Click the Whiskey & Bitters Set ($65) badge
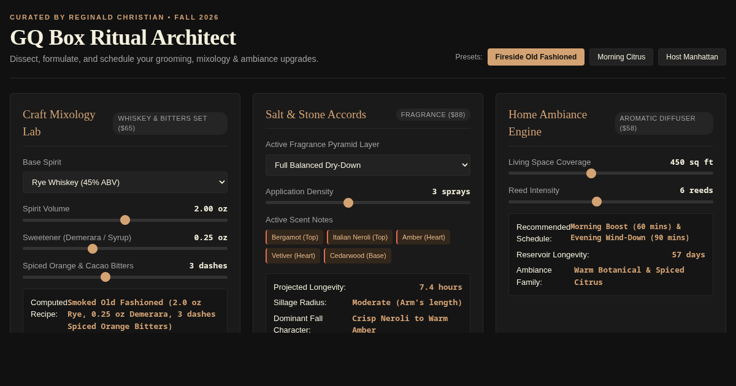The height and width of the screenshot is (386, 736). click(170, 123)
